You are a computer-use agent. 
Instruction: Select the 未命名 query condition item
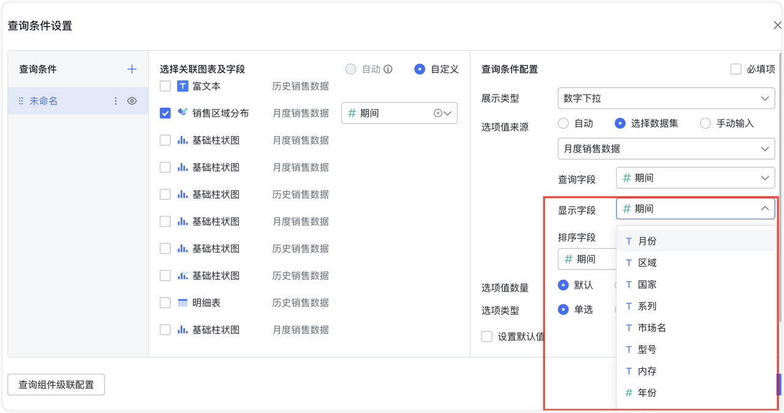[78, 101]
